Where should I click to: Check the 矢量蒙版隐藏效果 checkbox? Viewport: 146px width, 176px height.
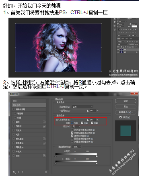click(72, 141)
